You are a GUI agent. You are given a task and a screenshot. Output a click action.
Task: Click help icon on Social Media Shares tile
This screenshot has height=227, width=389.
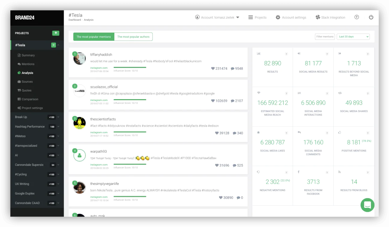(368, 93)
